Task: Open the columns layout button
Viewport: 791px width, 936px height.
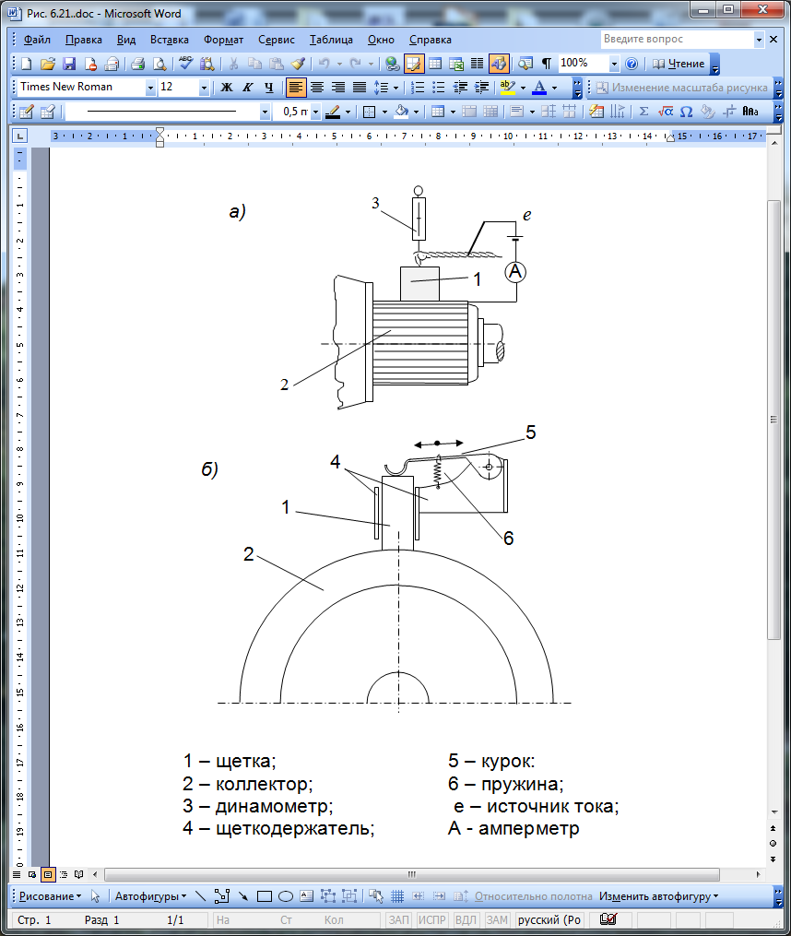Action: pyautogui.click(x=477, y=64)
